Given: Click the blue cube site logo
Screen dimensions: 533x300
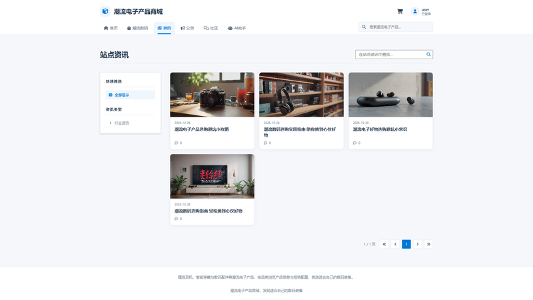Looking at the screenshot, I should pyautogui.click(x=105, y=11).
